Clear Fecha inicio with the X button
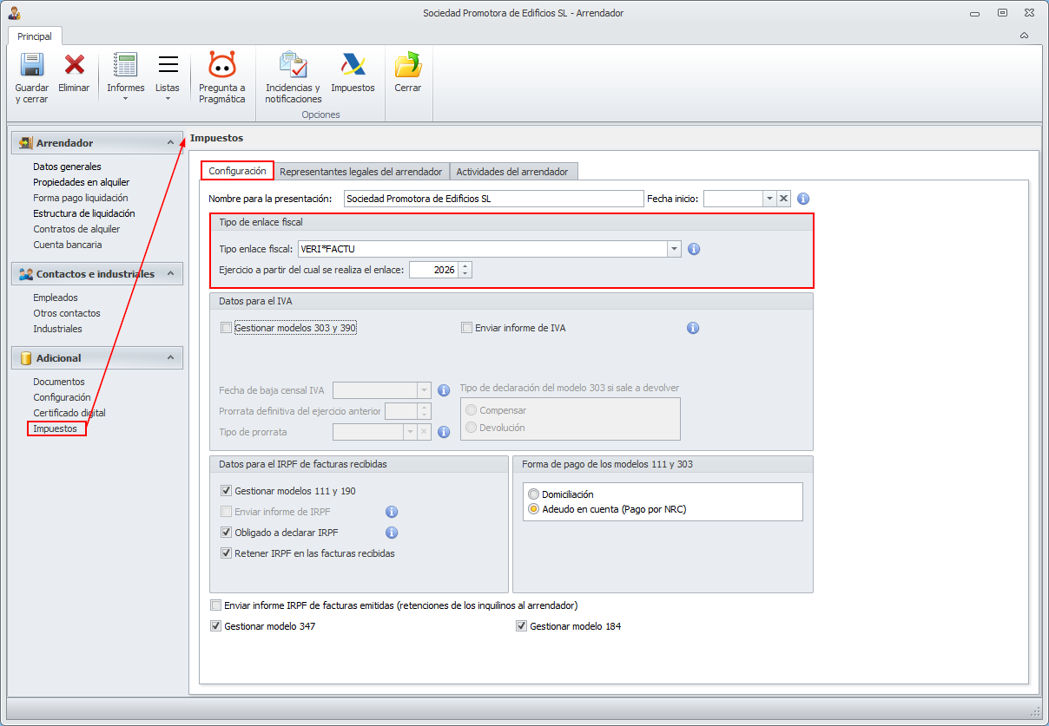 pyautogui.click(x=783, y=199)
